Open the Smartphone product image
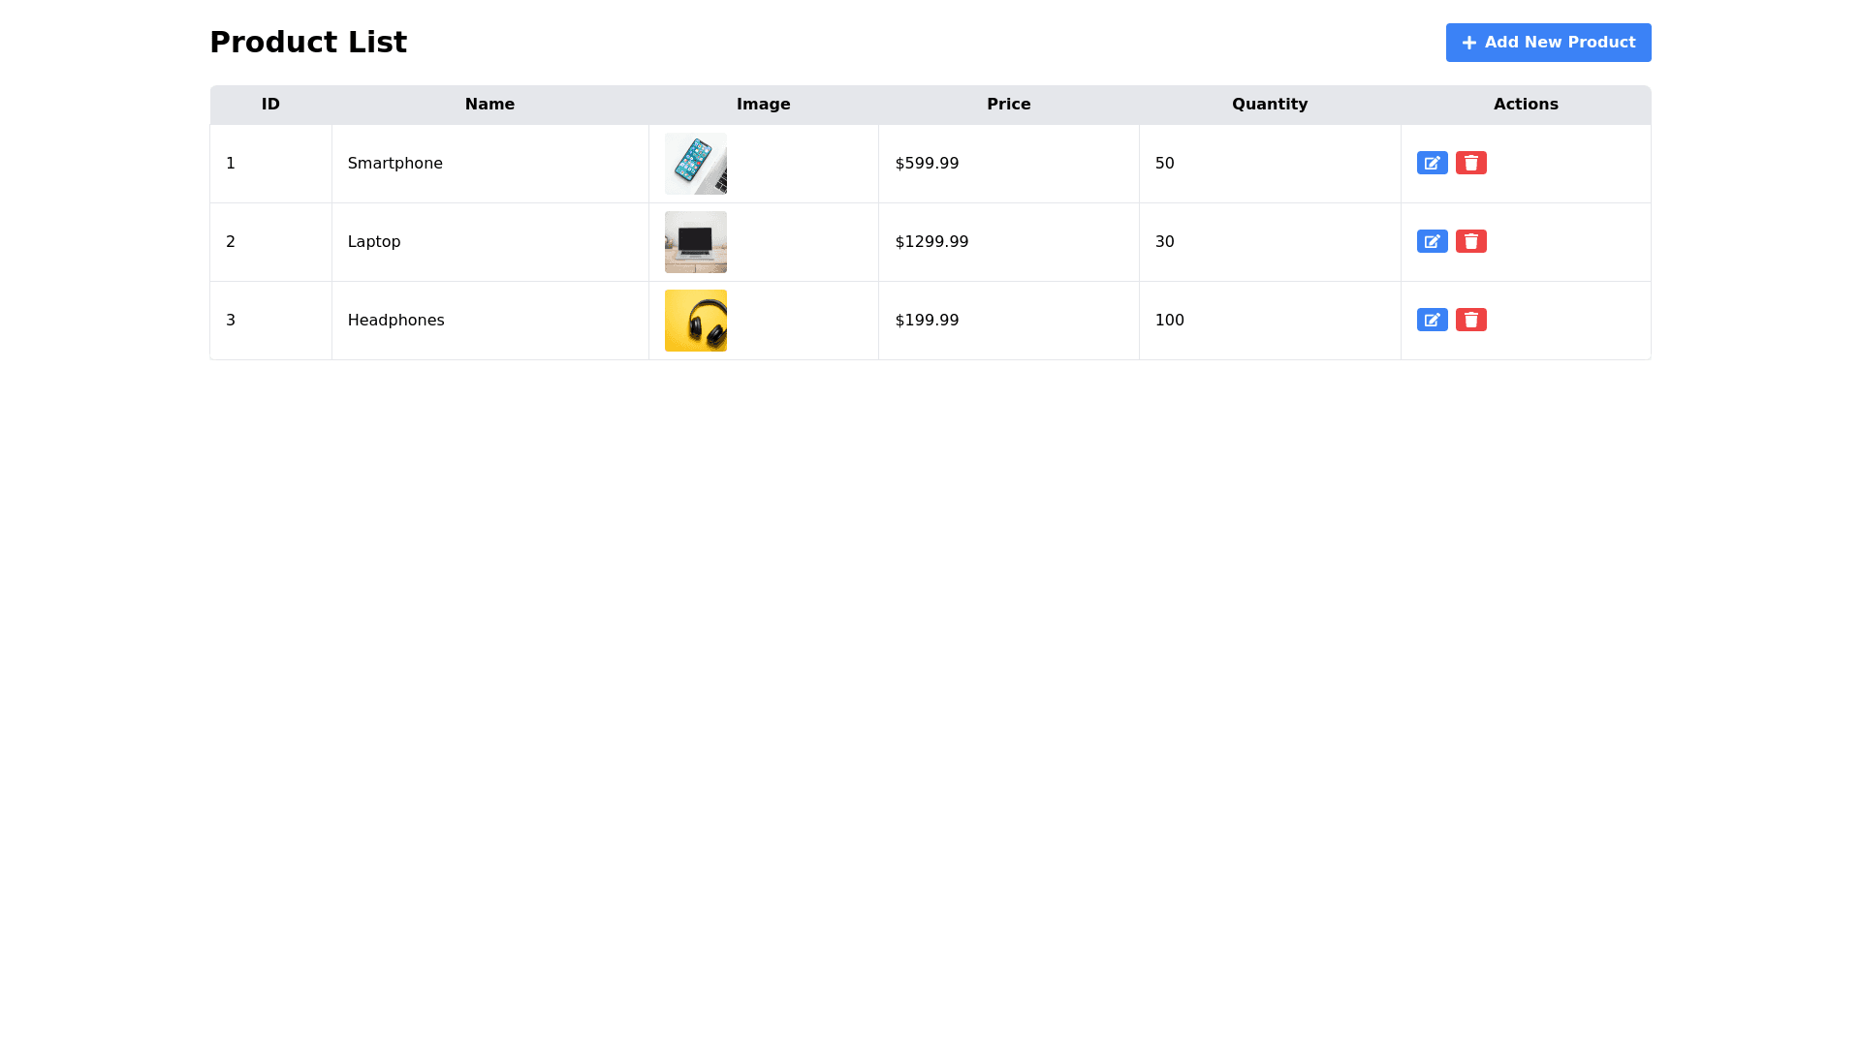The width and height of the screenshot is (1861, 1046). pos(695,163)
